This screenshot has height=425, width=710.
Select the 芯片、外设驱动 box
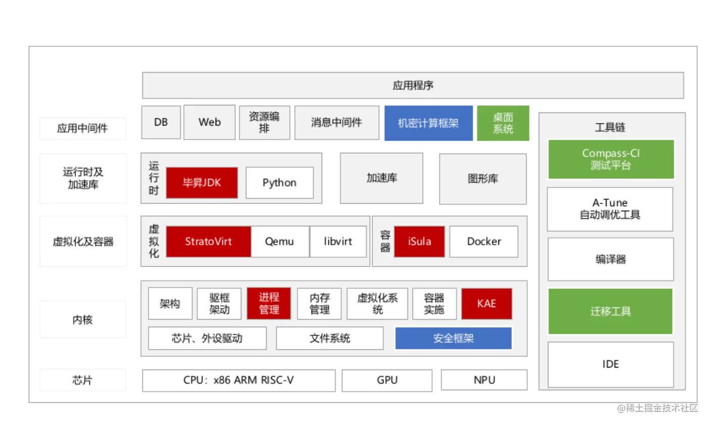207,338
